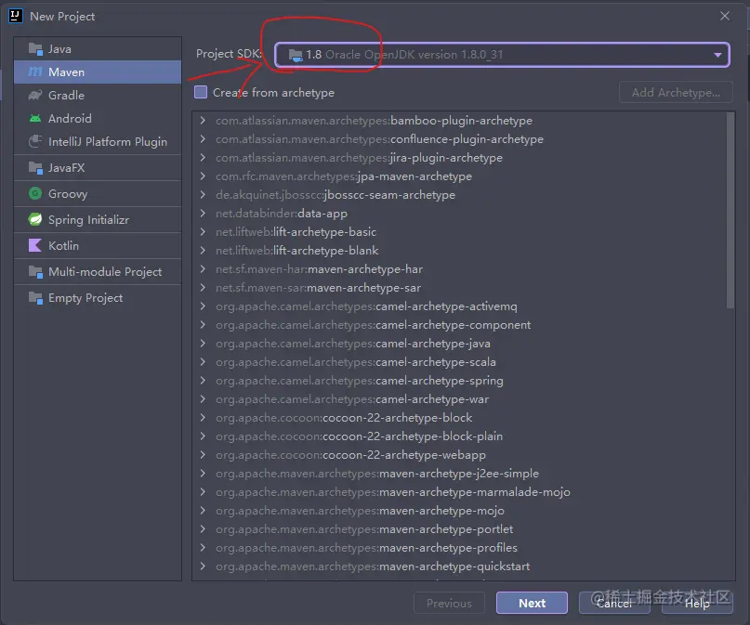Click the Previous button

pyautogui.click(x=449, y=603)
